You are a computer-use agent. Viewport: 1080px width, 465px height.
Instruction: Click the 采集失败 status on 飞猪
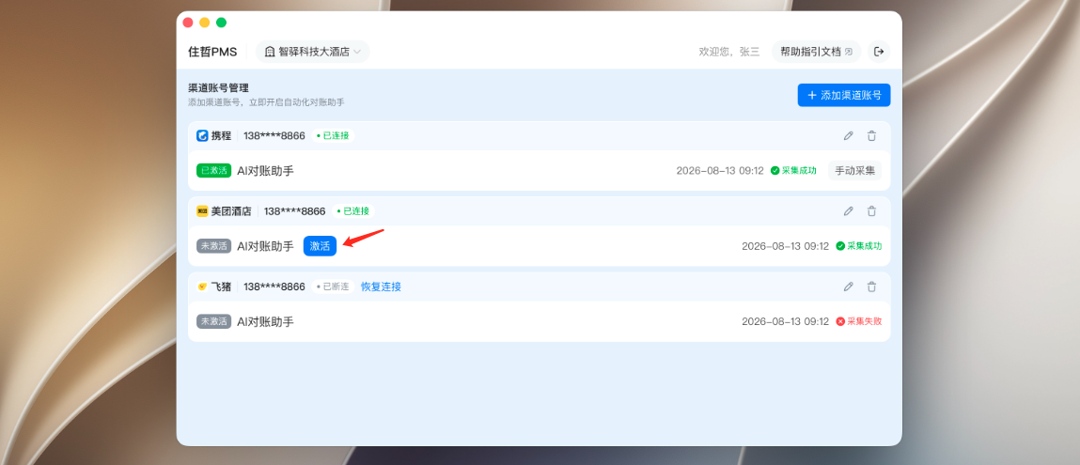(x=859, y=321)
